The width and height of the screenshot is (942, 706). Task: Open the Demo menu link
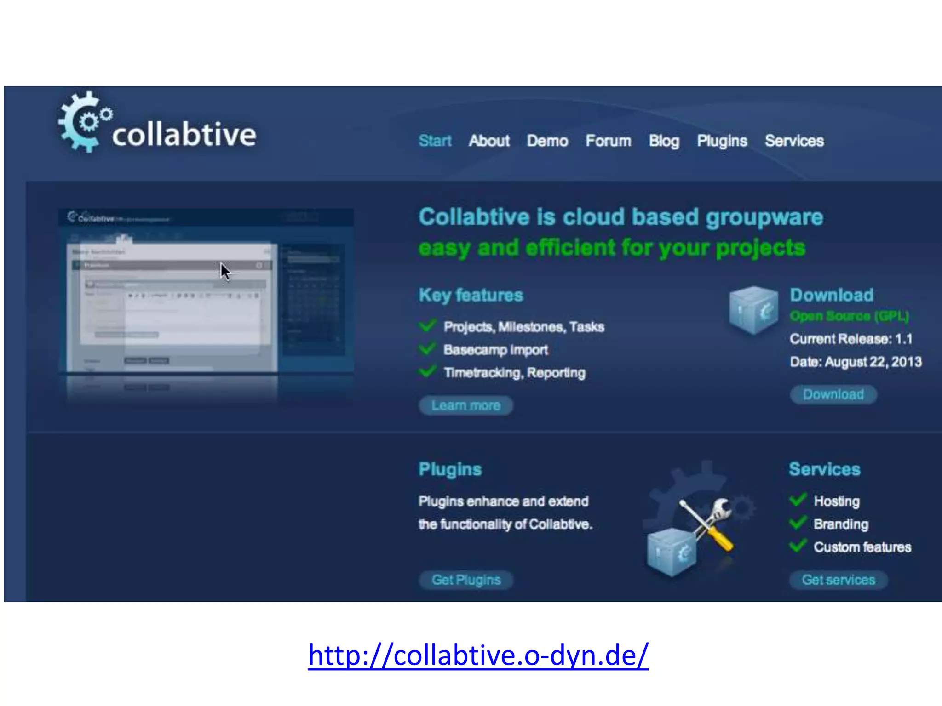(x=547, y=141)
